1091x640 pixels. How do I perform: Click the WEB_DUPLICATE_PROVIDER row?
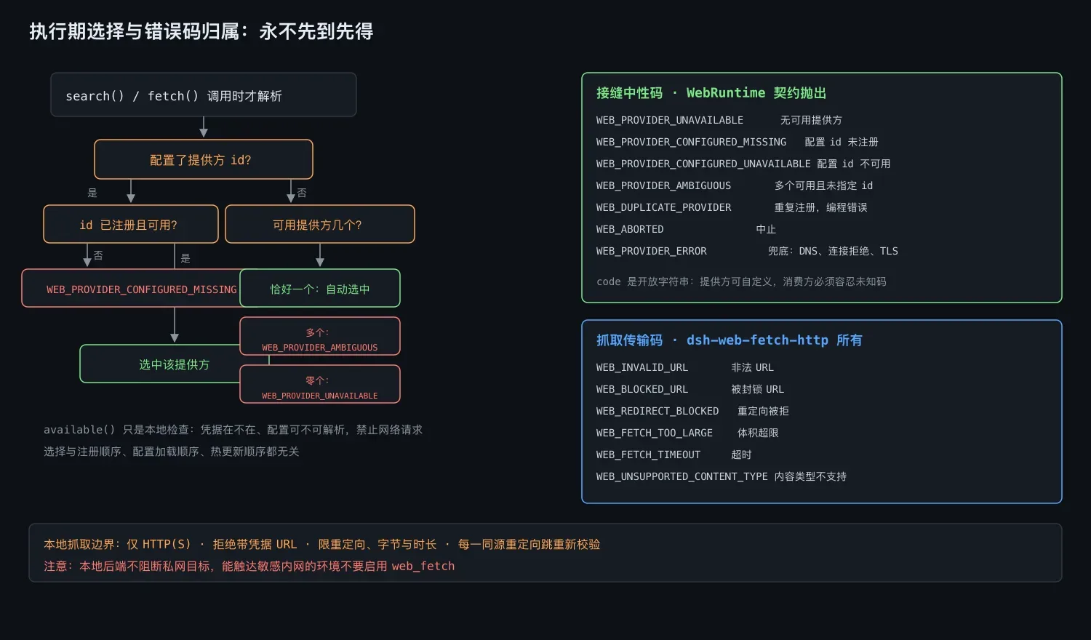pos(732,207)
